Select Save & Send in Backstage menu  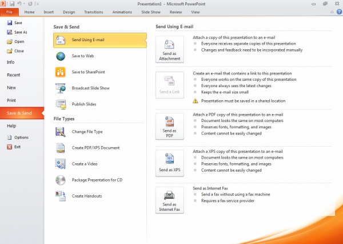[x=22, y=113]
